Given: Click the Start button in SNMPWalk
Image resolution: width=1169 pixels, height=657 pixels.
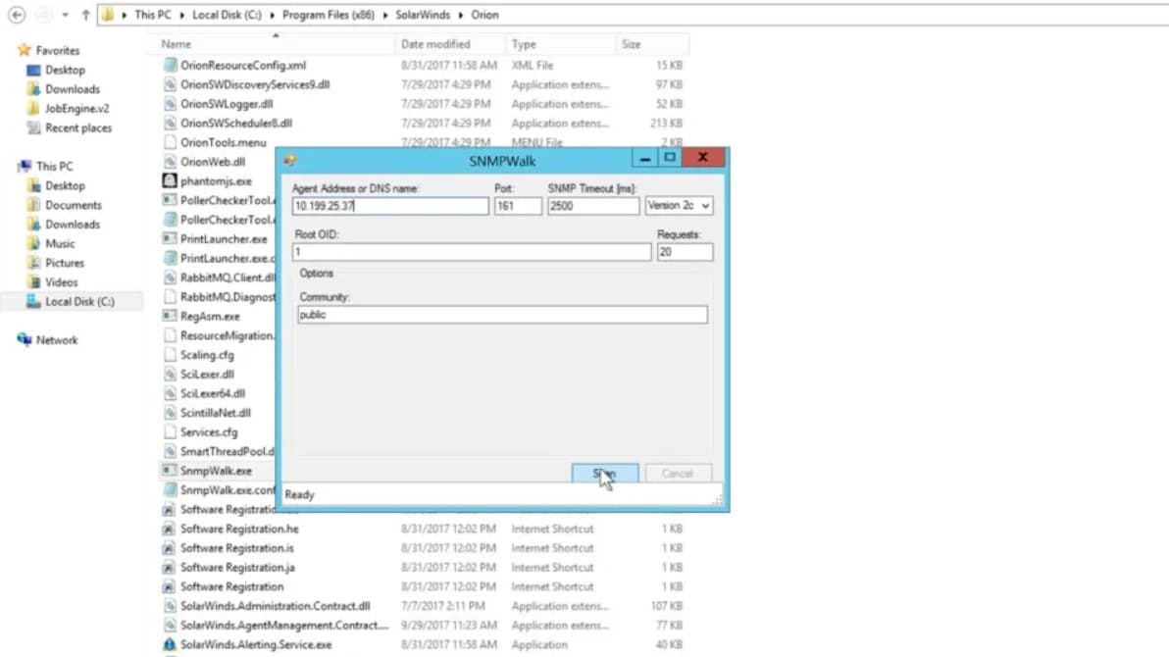Looking at the screenshot, I should (605, 474).
